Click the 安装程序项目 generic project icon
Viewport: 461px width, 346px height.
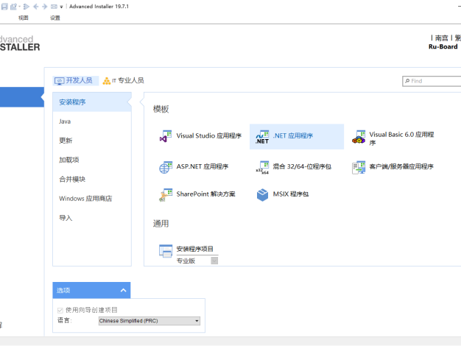166,251
